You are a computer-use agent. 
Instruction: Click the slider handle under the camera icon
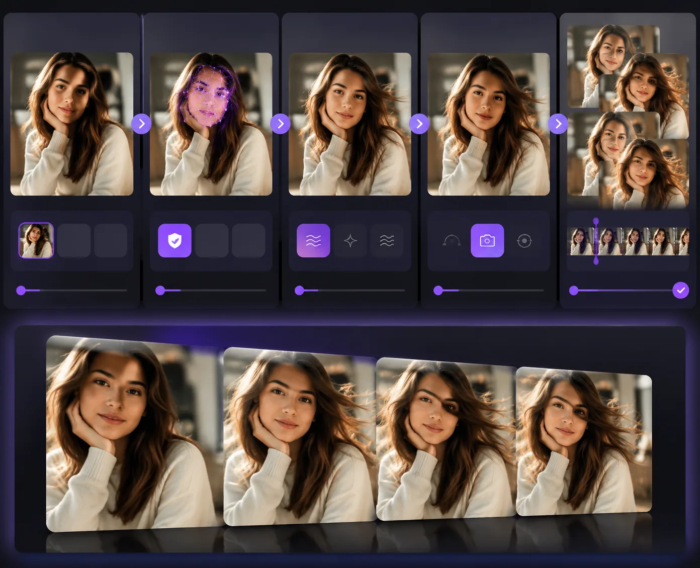(438, 290)
